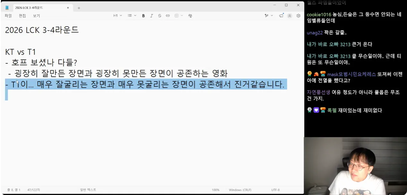Toggle bold formatting in the toolbar
This screenshot has width=407, height=195.
click(x=143, y=16)
